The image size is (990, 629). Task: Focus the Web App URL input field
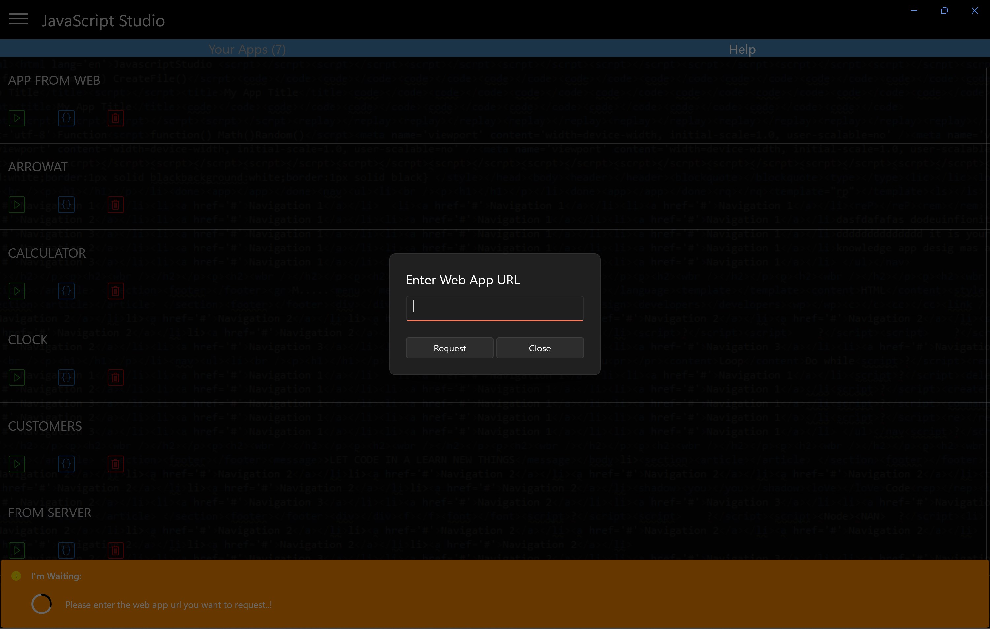click(x=495, y=308)
